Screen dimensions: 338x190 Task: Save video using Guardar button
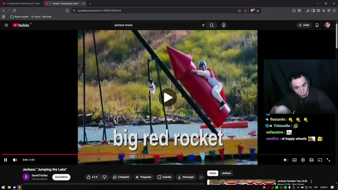click(165, 177)
